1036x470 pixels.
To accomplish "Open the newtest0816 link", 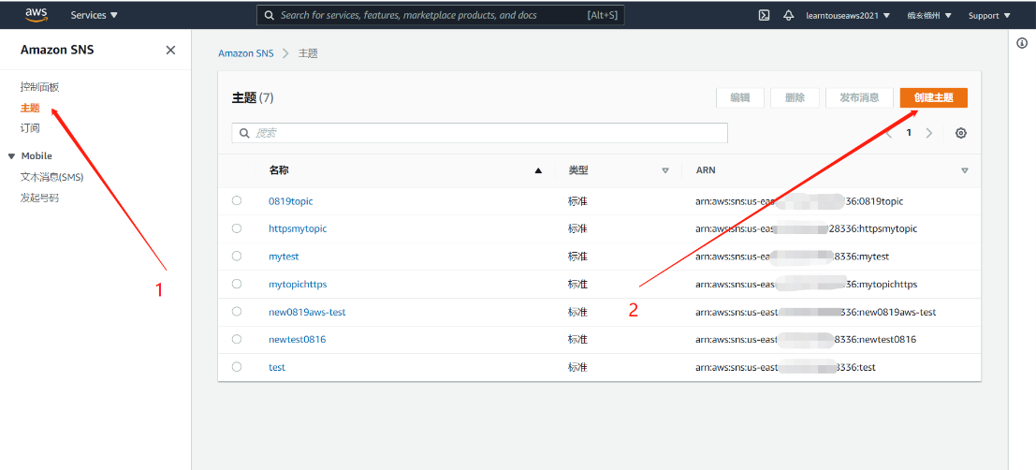I will [x=298, y=339].
